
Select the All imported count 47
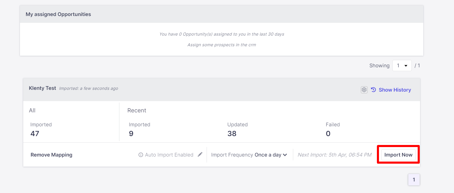pos(35,134)
